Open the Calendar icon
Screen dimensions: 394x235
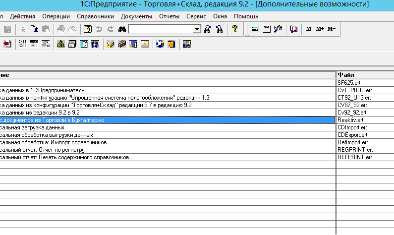[x=267, y=29]
